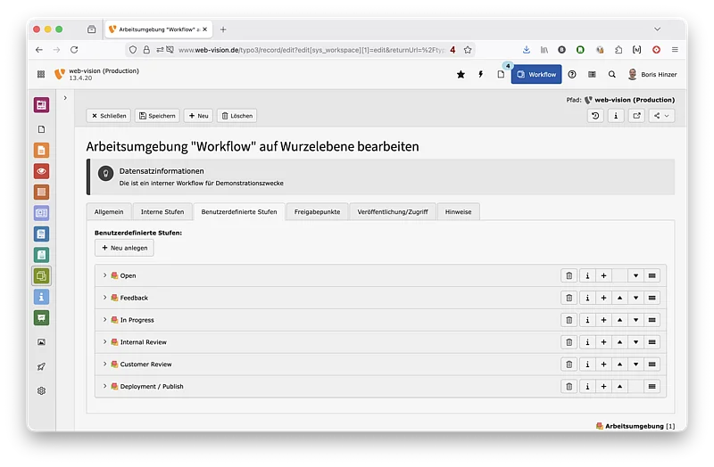This screenshot has height=467, width=714.
Task: Expand the Feedback stage row
Action: click(x=104, y=298)
